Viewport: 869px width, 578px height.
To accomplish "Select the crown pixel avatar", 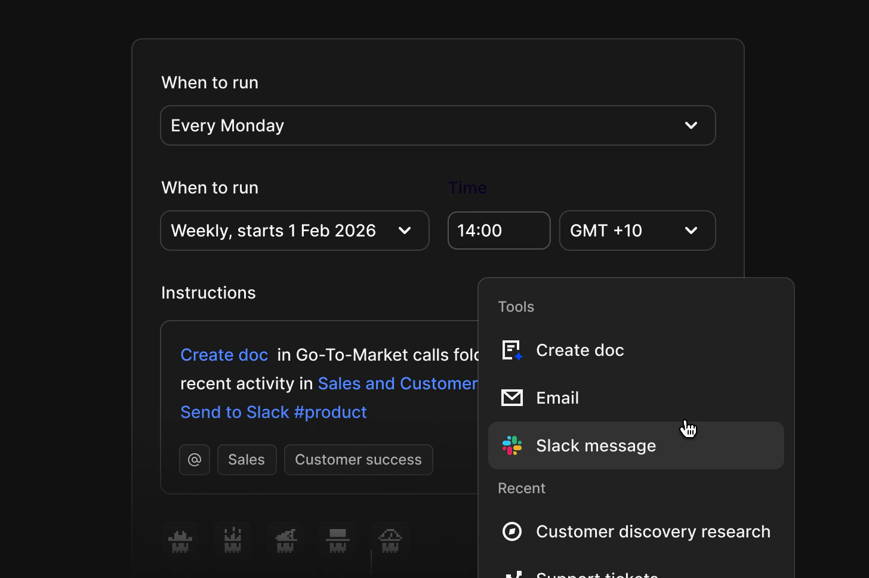I will click(x=233, y=540).
